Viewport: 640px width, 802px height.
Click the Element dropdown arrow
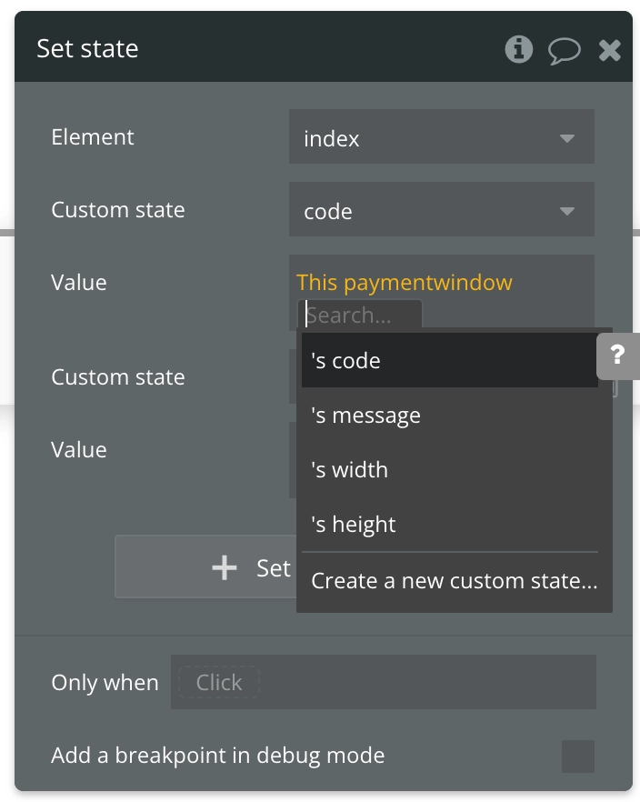(x=567, y=138)
